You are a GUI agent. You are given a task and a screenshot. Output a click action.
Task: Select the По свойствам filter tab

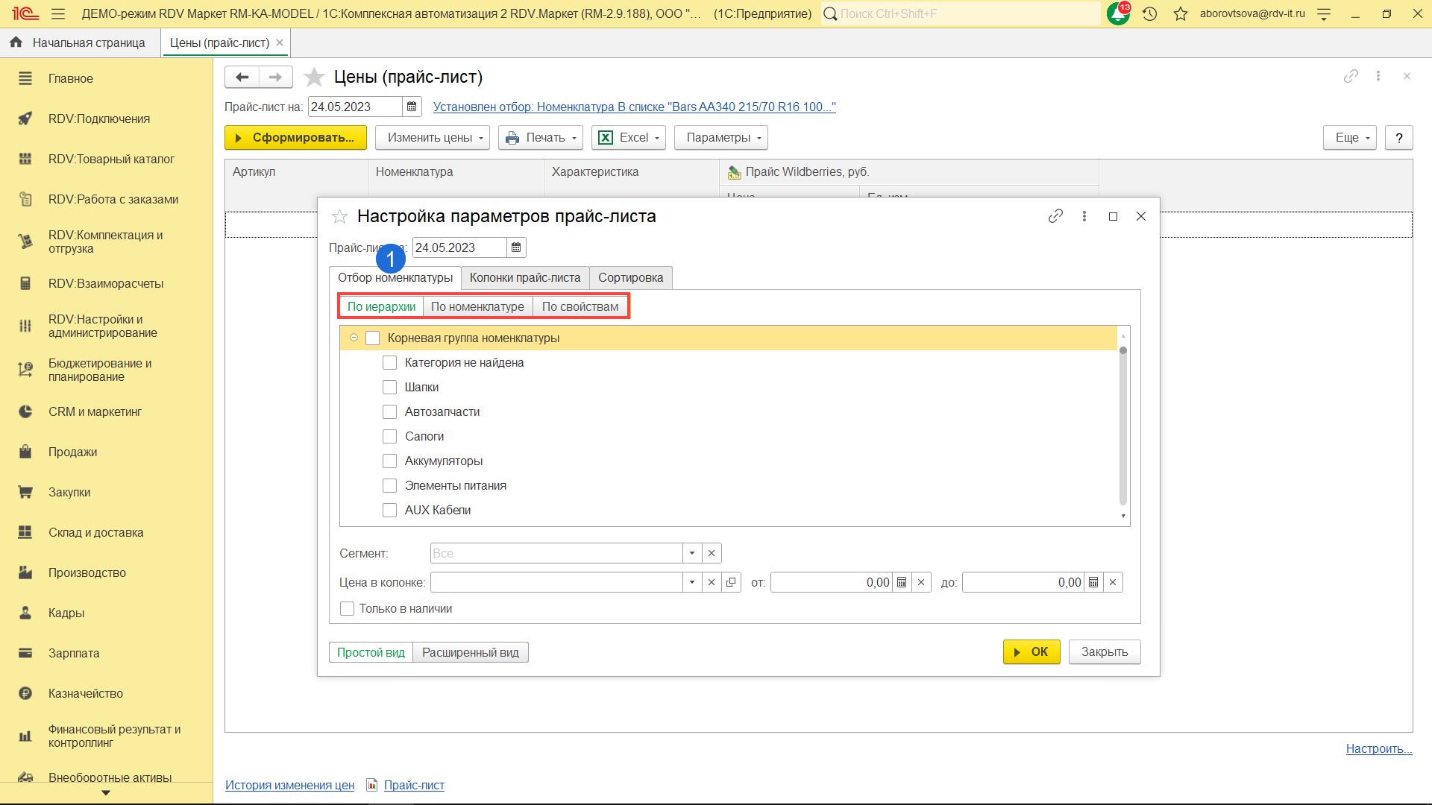click(580, 306)
